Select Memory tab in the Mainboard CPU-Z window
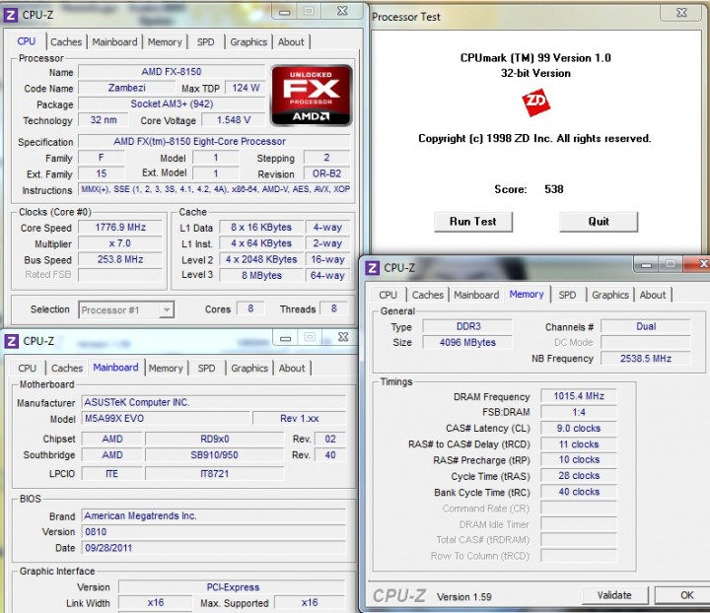 point(166,369)
